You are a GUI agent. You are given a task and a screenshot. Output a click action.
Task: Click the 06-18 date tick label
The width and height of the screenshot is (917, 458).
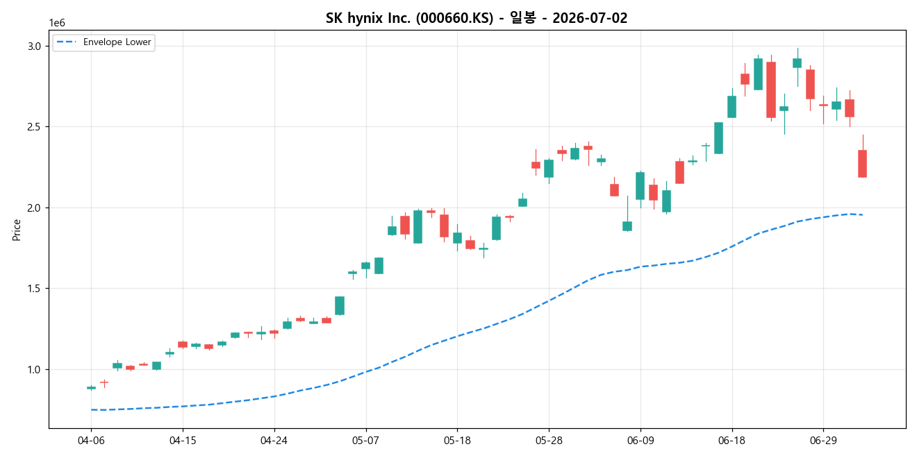click(732, 440)
